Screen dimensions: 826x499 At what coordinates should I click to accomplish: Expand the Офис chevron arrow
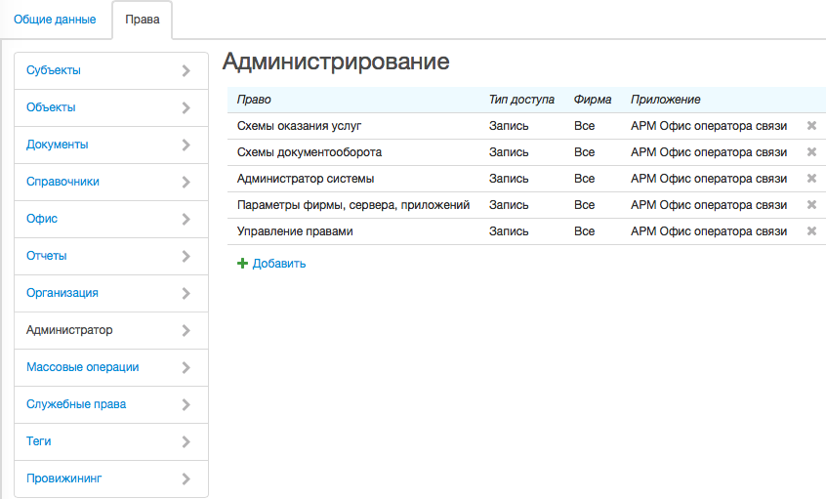186,219
